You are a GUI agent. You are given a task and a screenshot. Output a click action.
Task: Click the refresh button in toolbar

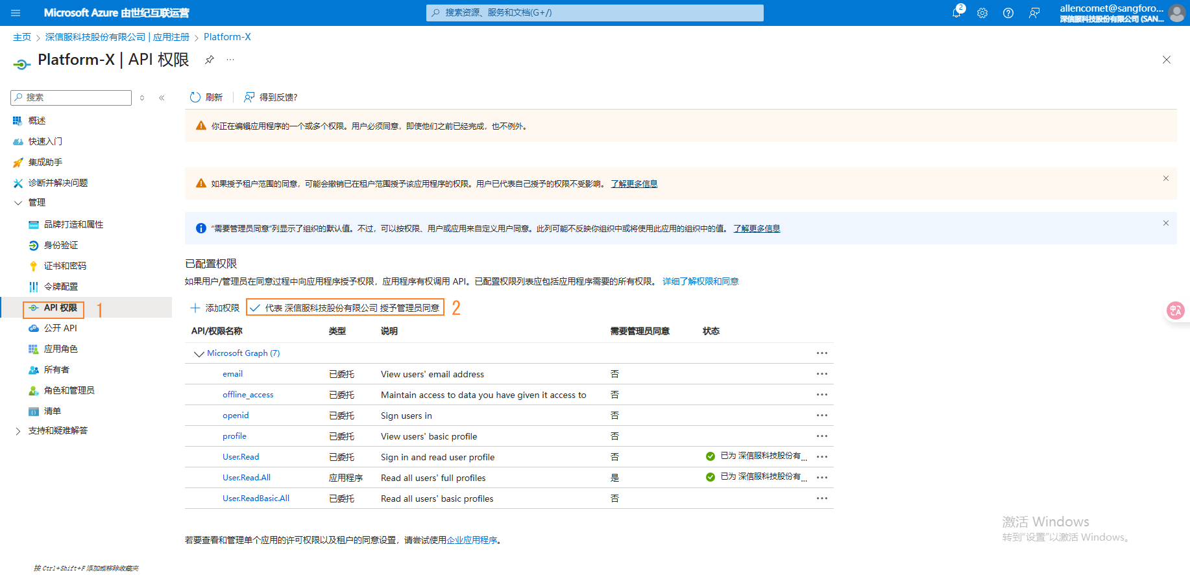(206, 97)
